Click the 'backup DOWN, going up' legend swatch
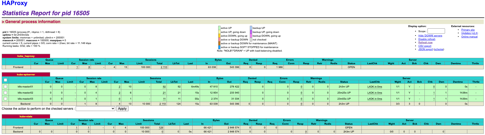 (251, 36)
